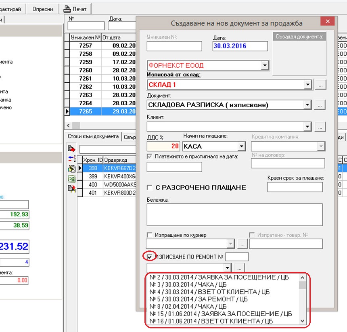
Task: Open the Кредитна компания dropdown
Action: click(321, 146)
